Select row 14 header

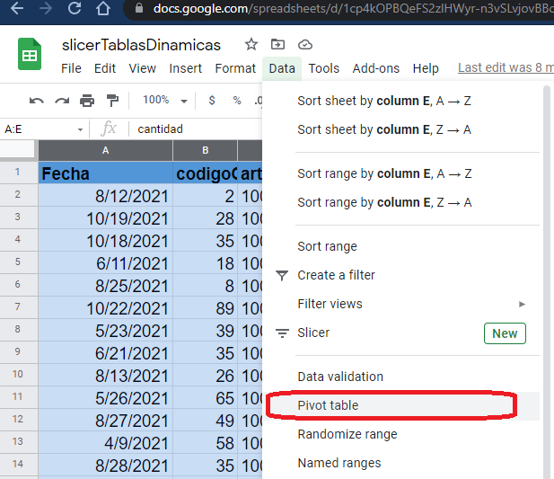(x=18, y=464)
